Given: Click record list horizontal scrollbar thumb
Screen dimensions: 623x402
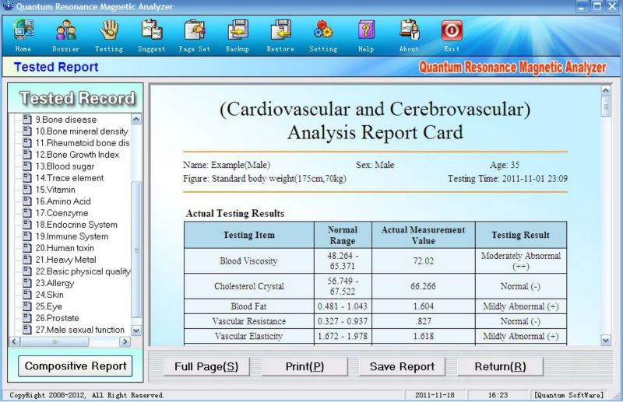Looking at the screenshot, I should click(x=55, y=341).
